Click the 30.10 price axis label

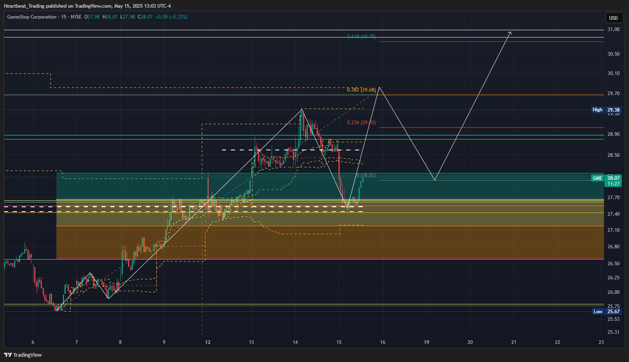pyautogui.click(x=613, y=73)
